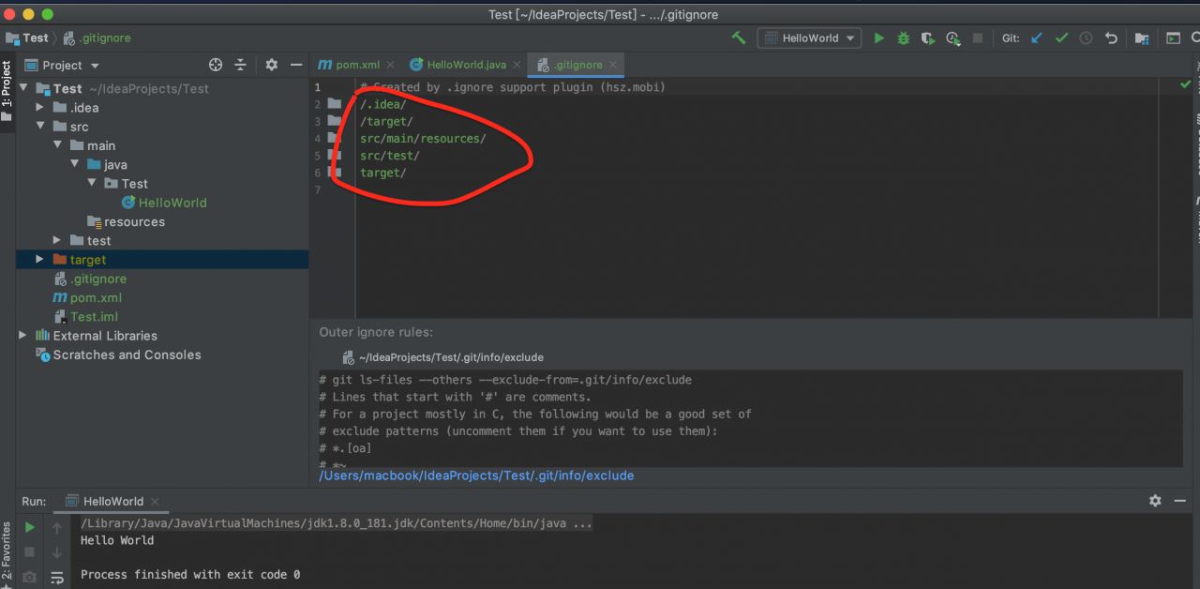Select Scratches and Consoles
The image size is (1200, 589).
pos(117,355)
